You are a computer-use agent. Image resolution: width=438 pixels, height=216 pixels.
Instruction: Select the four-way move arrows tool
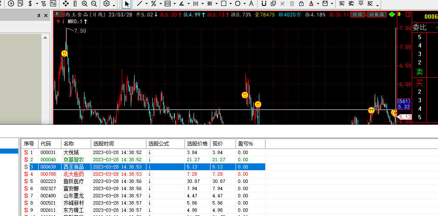click(x=66, y=4)
